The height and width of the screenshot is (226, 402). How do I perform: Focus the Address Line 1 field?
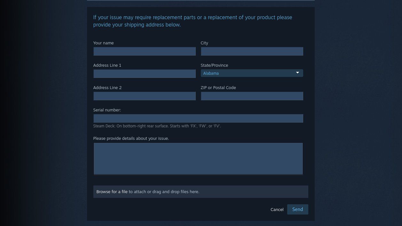point(144,73)
